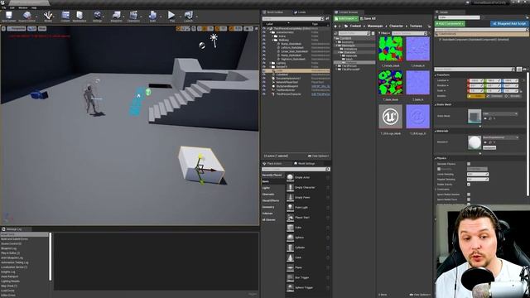Open the Cinematics toolbar icon
Viewport: 530px width, 298px height.
coord(133,17)
